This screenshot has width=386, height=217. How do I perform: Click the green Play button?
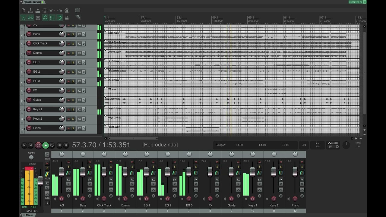pos(46,145)
